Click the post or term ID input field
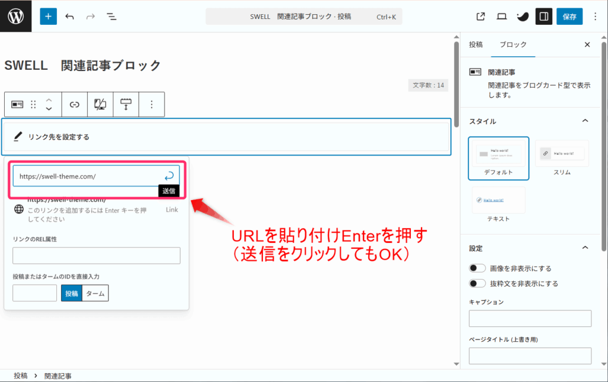The width and height of the screenshot is (608, 382). (x=34, y=293)
